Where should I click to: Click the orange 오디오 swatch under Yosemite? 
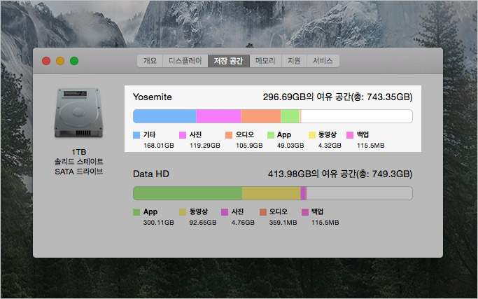pos(229,135)
